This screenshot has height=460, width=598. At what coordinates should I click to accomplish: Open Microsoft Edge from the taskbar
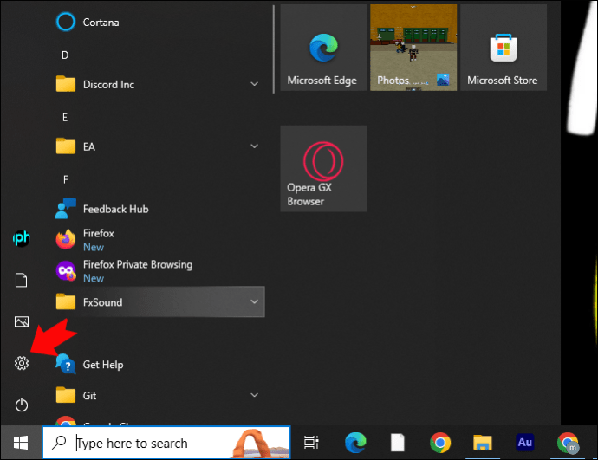[x=355, y=443]
